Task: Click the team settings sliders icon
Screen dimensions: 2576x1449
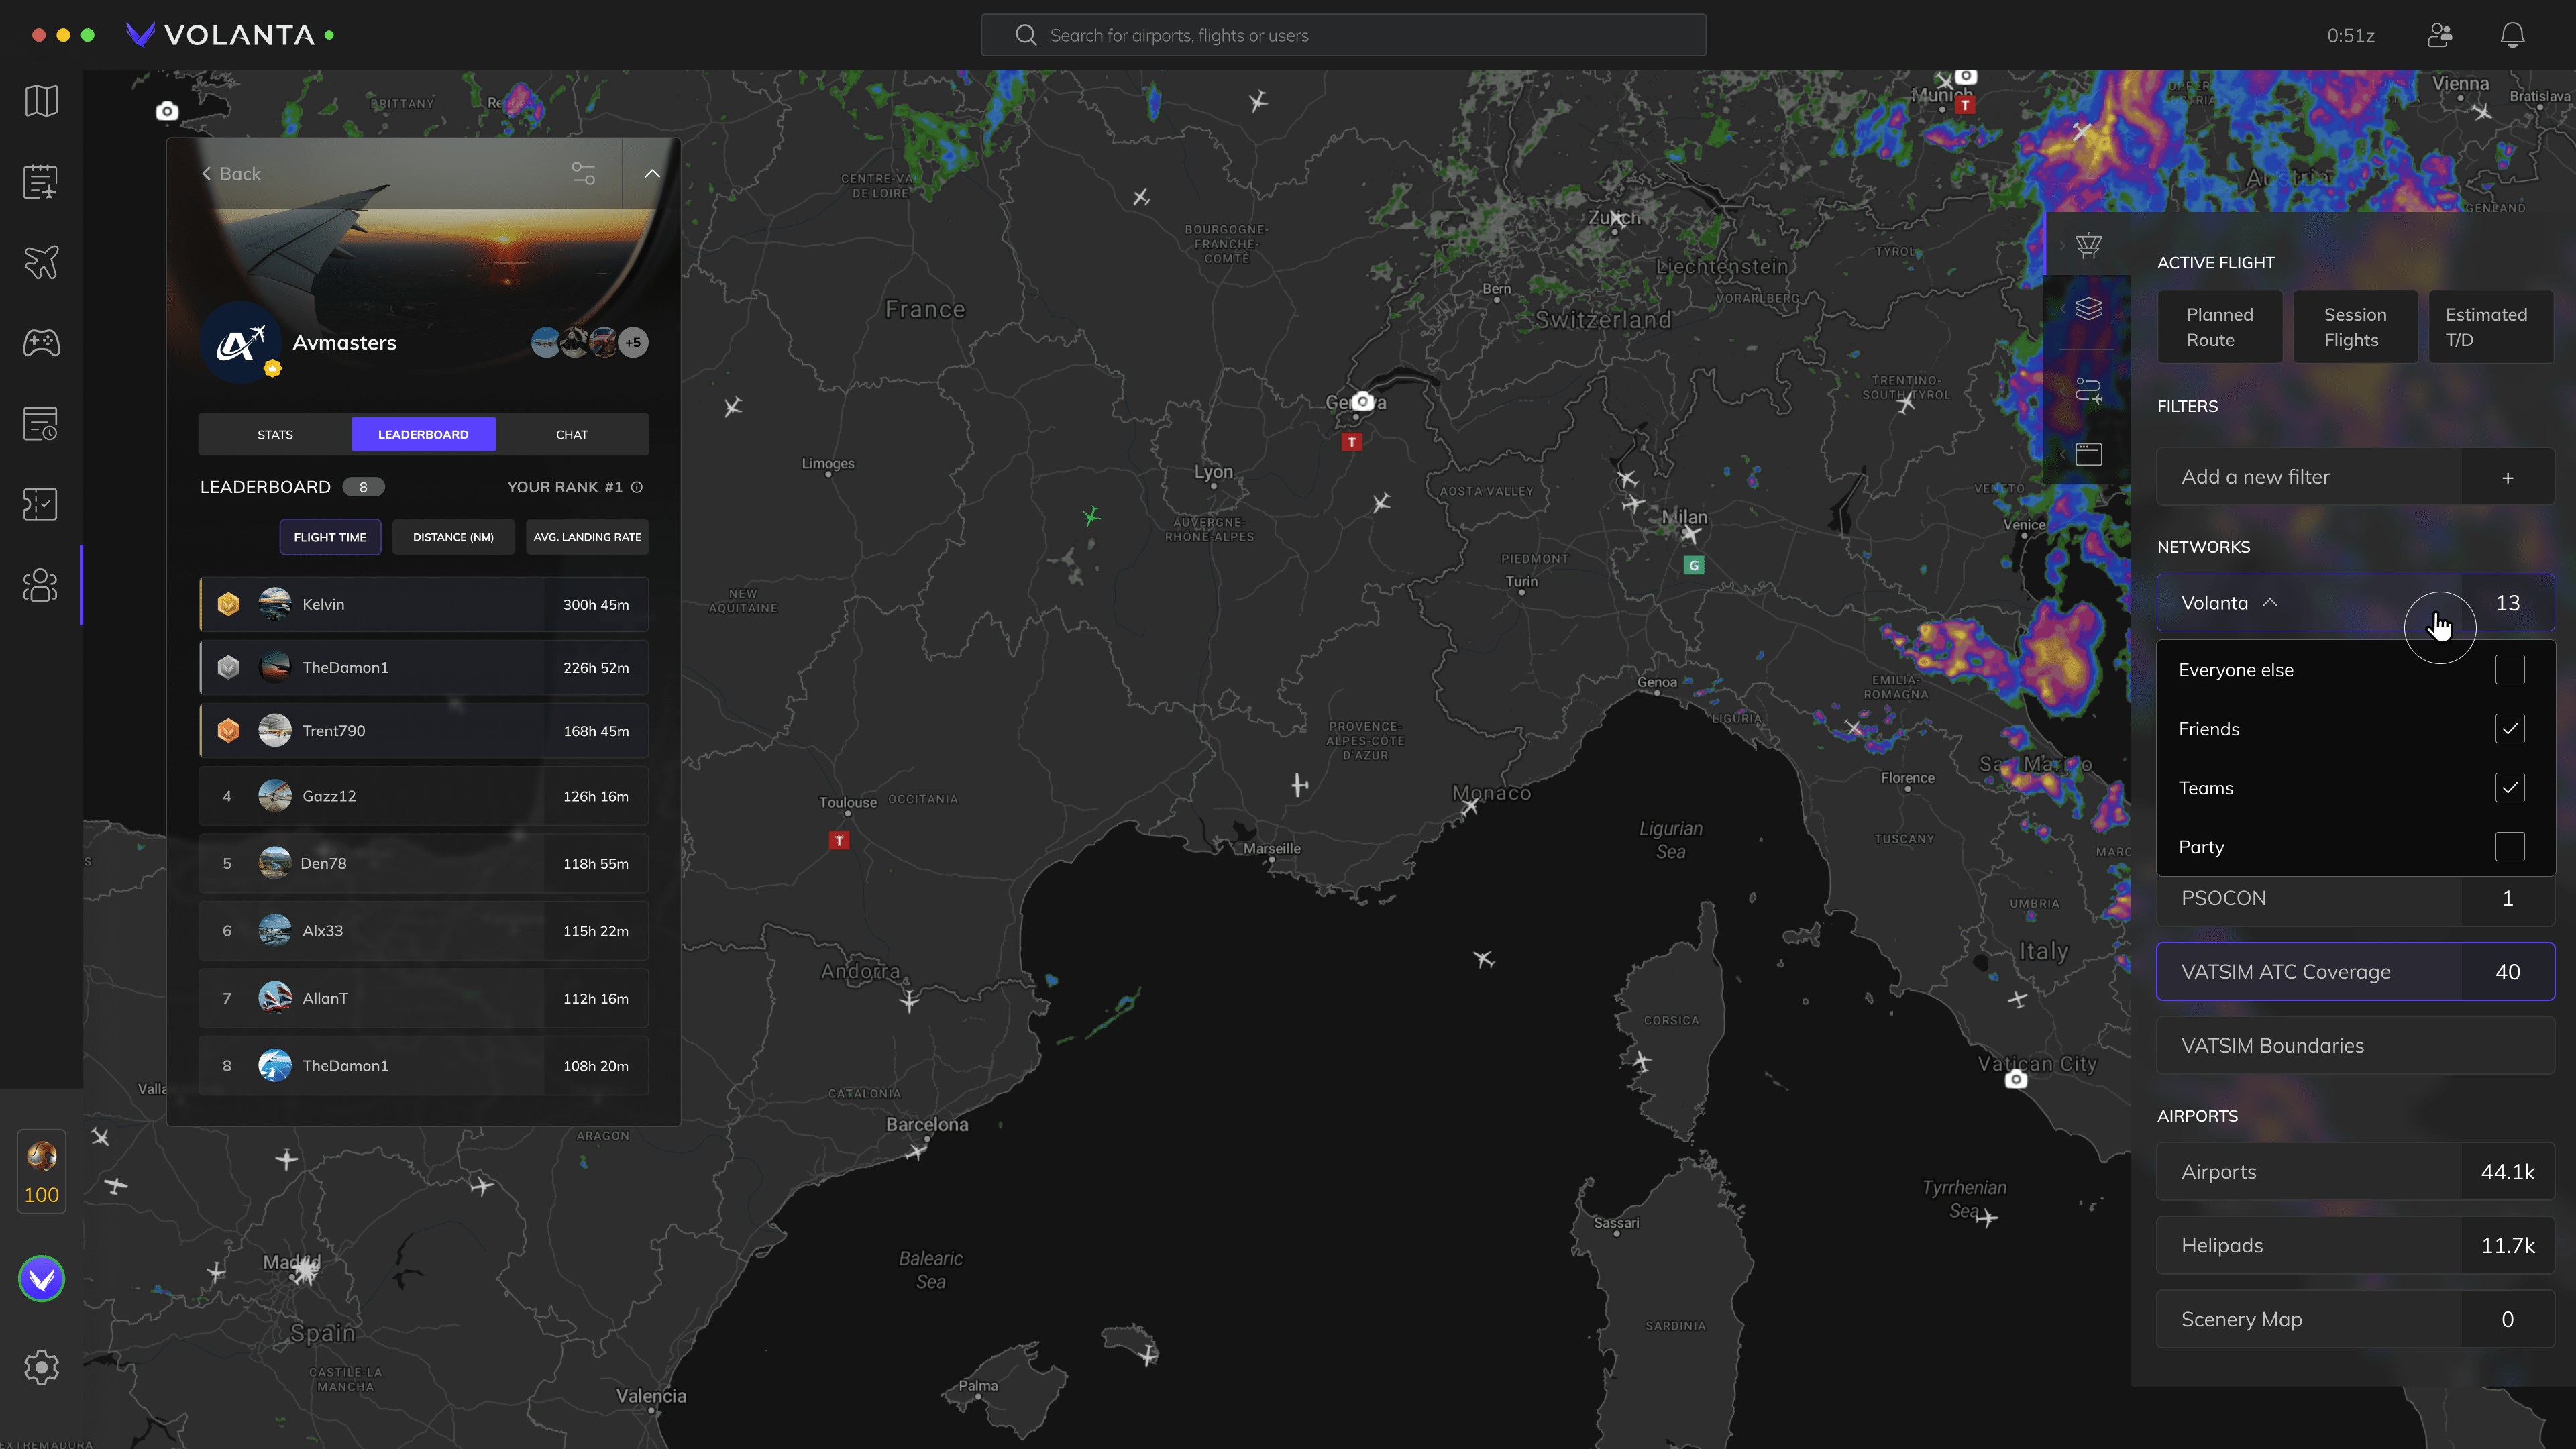Action: tap(583, 174)
